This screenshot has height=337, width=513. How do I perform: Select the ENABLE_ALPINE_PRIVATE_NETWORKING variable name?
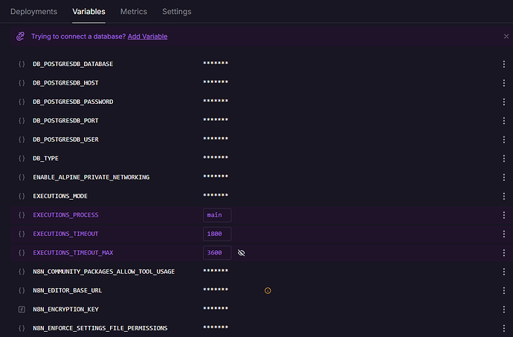(x=91, y=177)
